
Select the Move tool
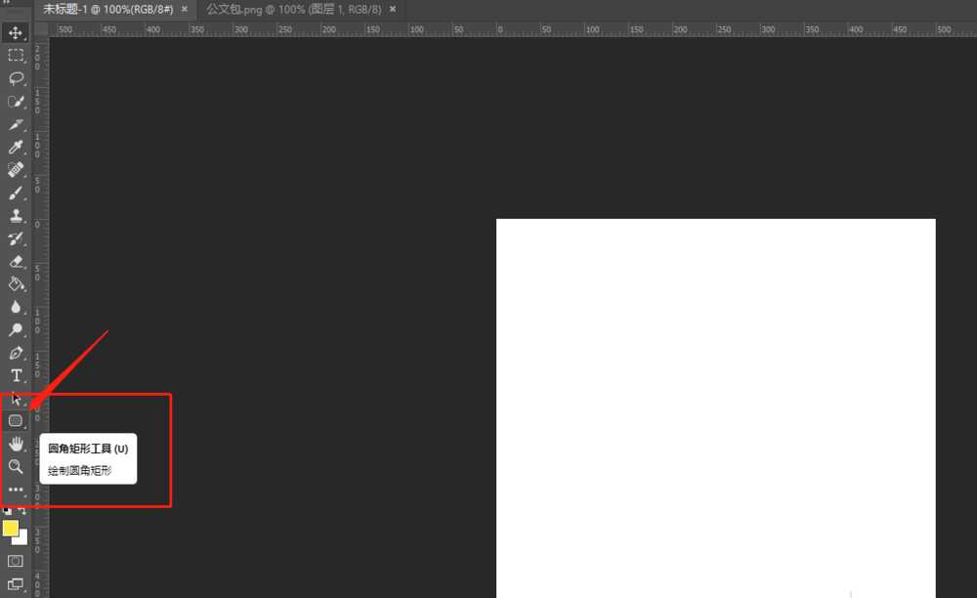coord(16,33)
